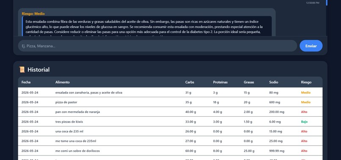Click the '25.00 g' fats value

249,151
